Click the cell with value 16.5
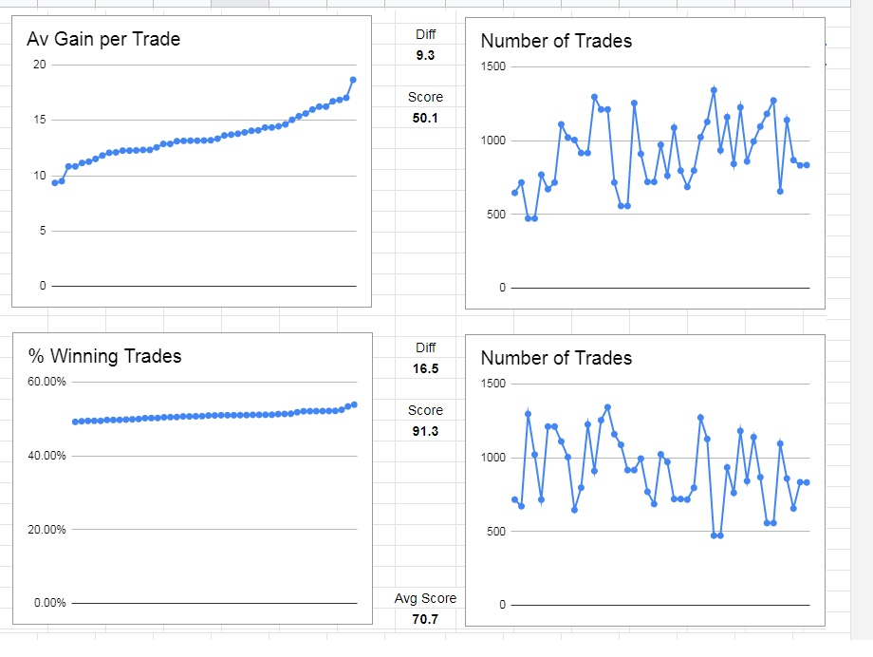Viewport: 873px width, 657px height. [425, 368]
